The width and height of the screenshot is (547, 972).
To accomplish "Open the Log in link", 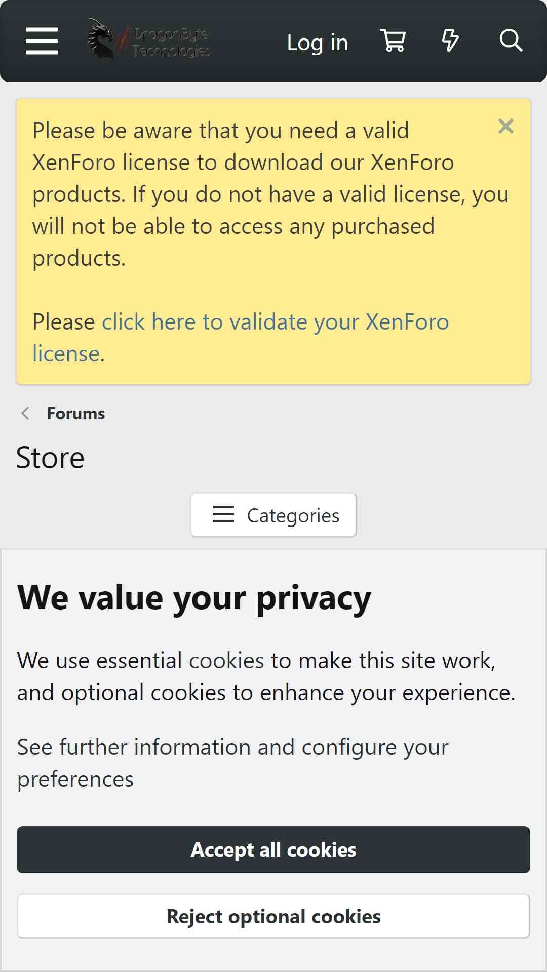I will coord(318,42).
